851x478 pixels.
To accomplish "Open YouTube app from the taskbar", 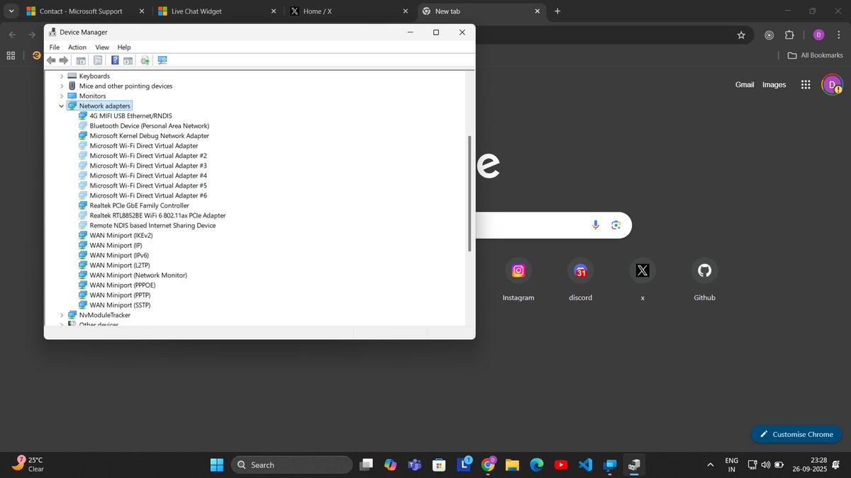I will pyautogui.click(x=561, y=465).
